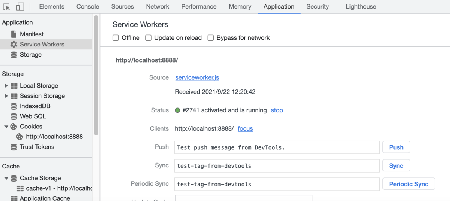Click the Periodic Sync button
This screenshot has width=450, height=201.
point(409,184)
